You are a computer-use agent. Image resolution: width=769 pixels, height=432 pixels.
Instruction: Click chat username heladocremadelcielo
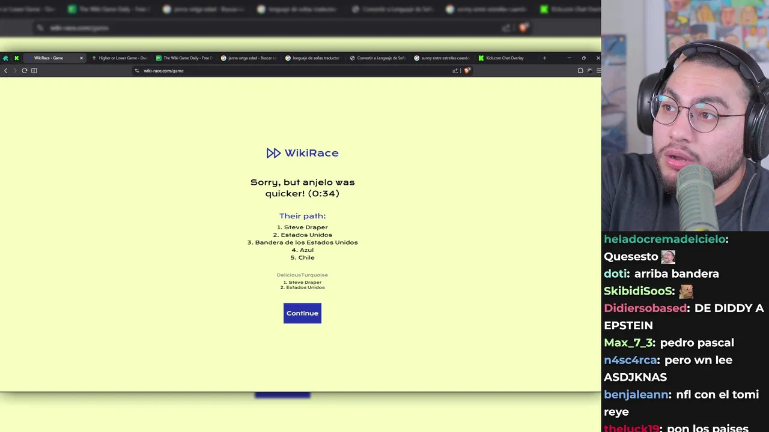664,239
